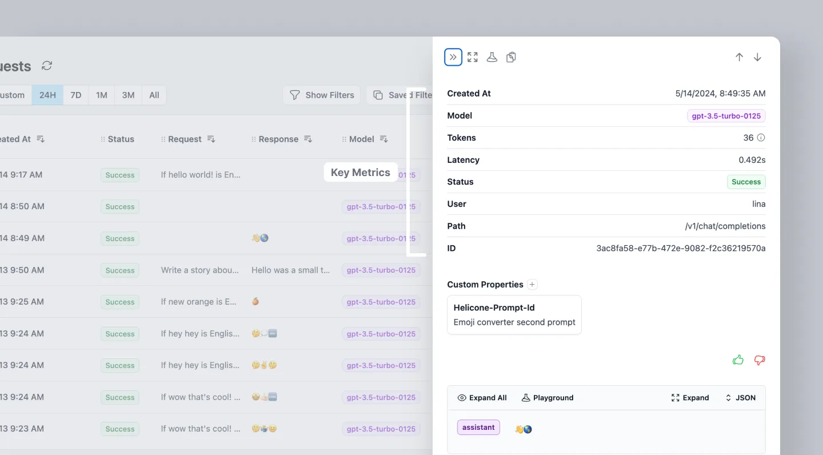
Task: Select the 7D time range
Action: click(x=76, y=95)
